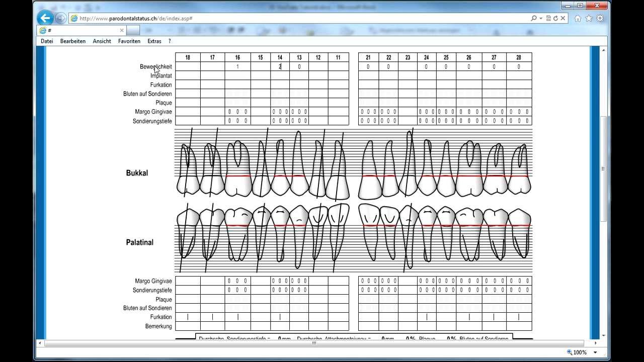644x362 pixels.
Task: Open the Tools gear icon
Action: (600, 18)
